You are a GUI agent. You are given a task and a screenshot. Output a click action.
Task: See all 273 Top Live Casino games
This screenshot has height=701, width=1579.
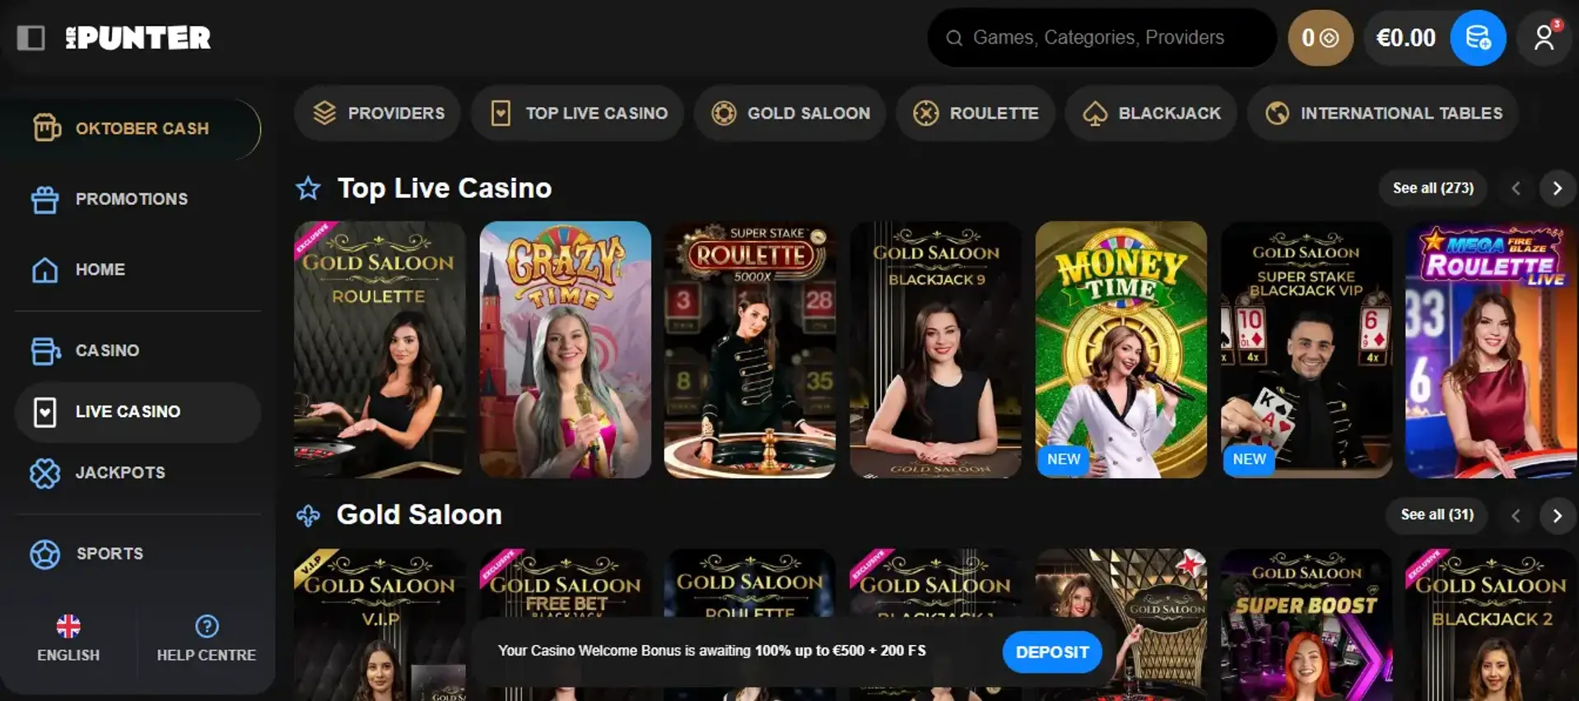point(1433,188)
